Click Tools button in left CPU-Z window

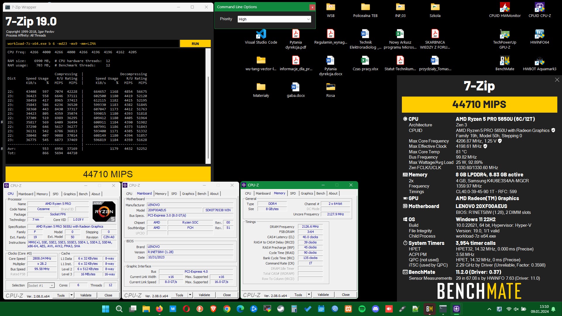(61, 295)
